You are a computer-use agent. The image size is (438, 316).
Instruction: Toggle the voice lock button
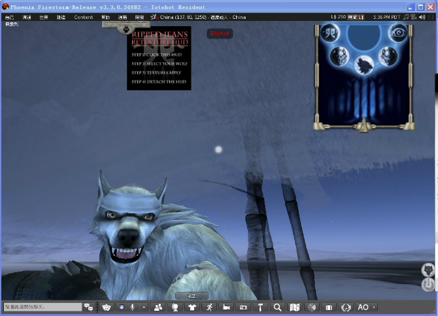click(x=122, y=307)
